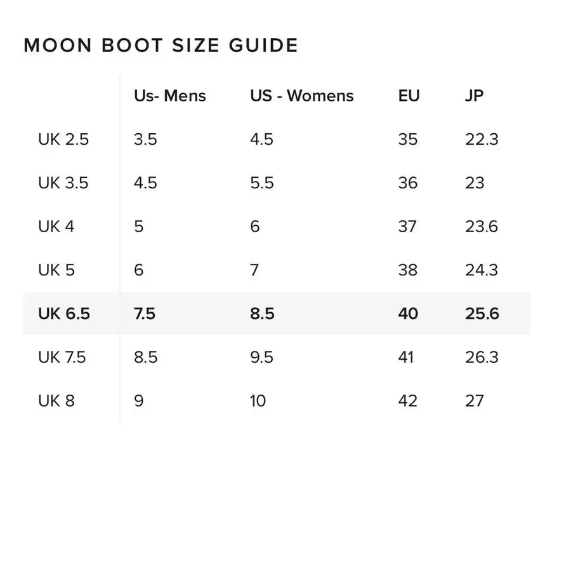Click the UK 4 row label
Viewport: 571px width, 571px height.
tap(56, 226)
